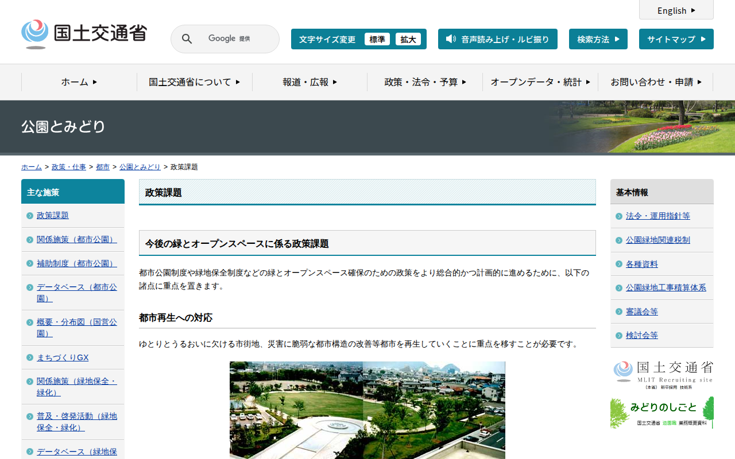Go to ホーム in the main navigation

[x=79, y=82]
